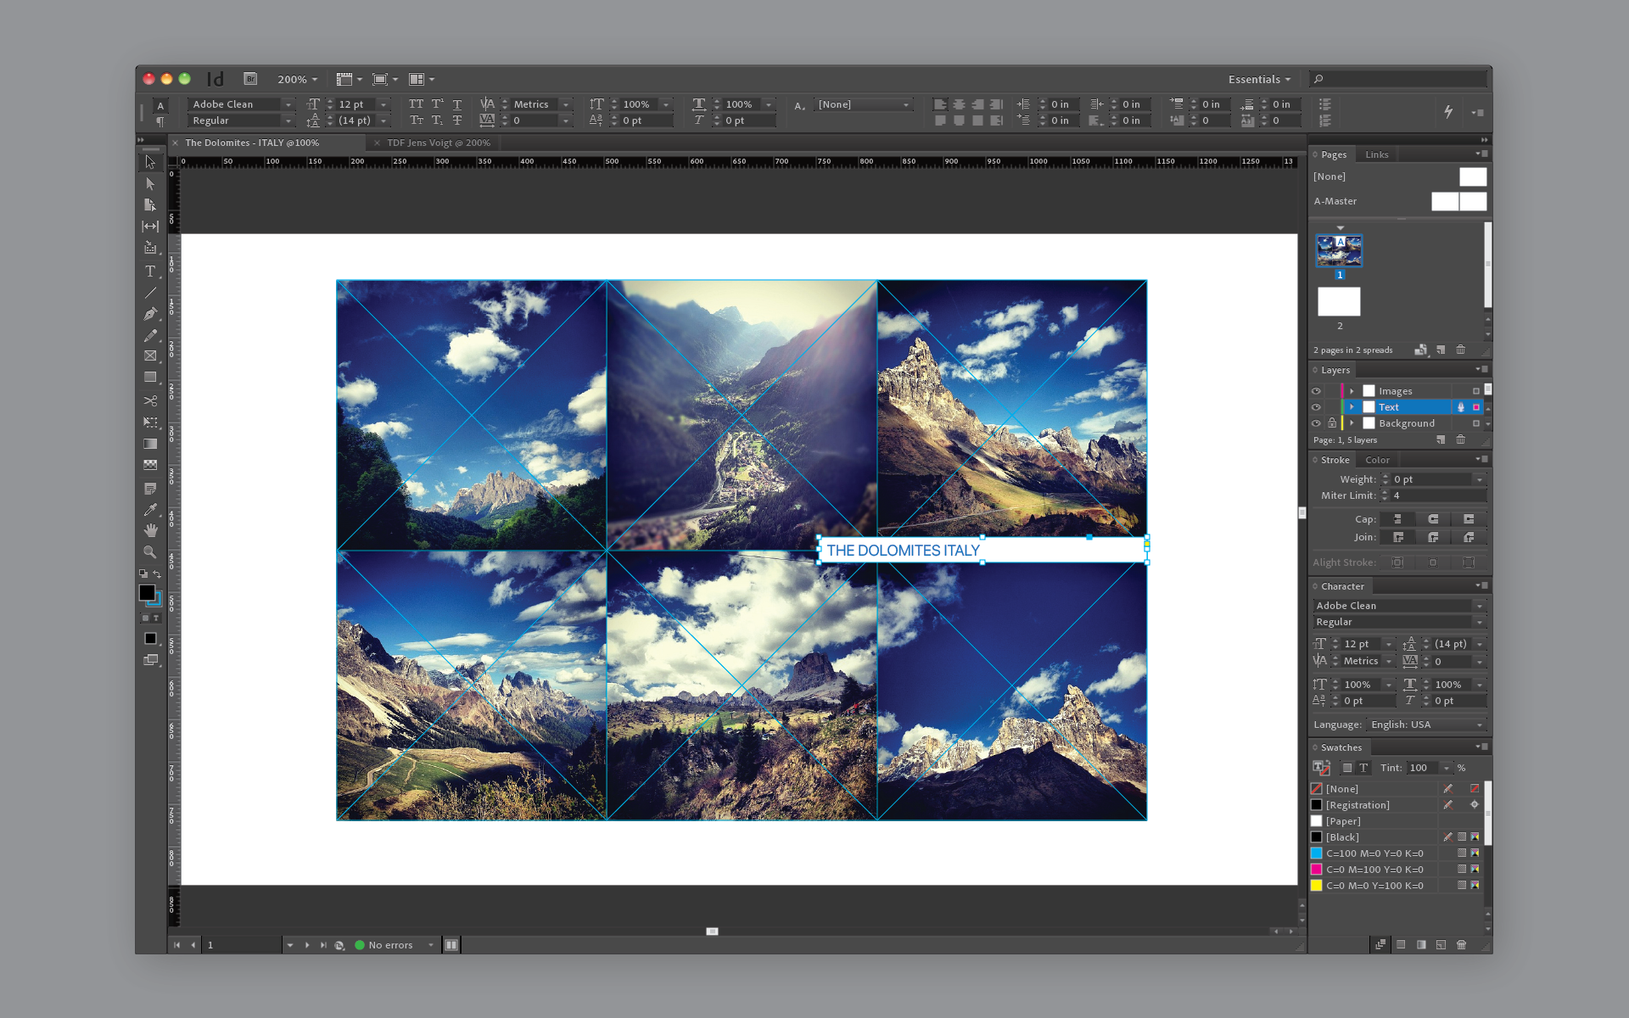Hide the Images layer
The image size is (1629, 1018).
(x=1316, y=391)
